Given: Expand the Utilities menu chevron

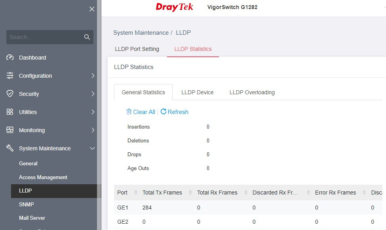Looking at the screenshot, I should 93,112.
